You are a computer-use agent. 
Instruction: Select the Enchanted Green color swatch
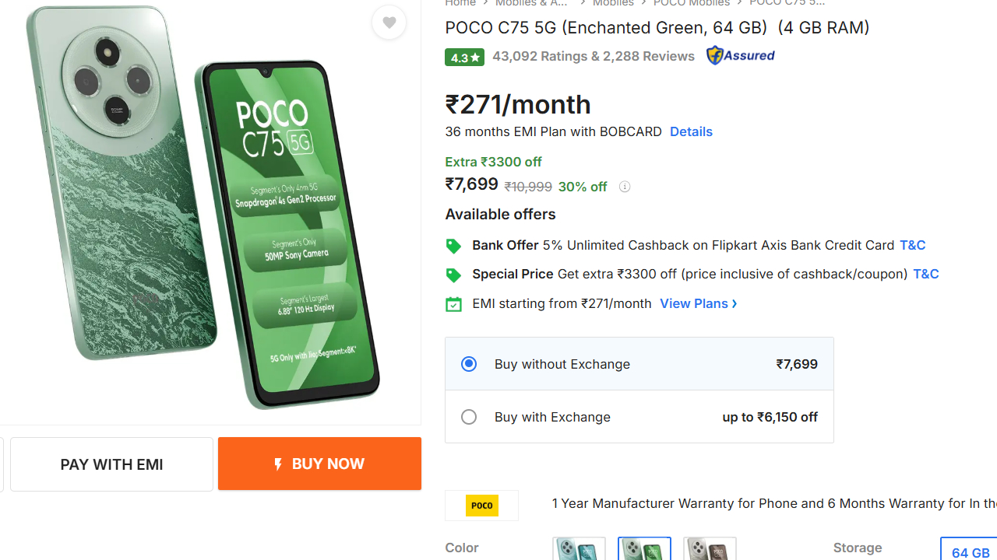[x=644, y=551]
